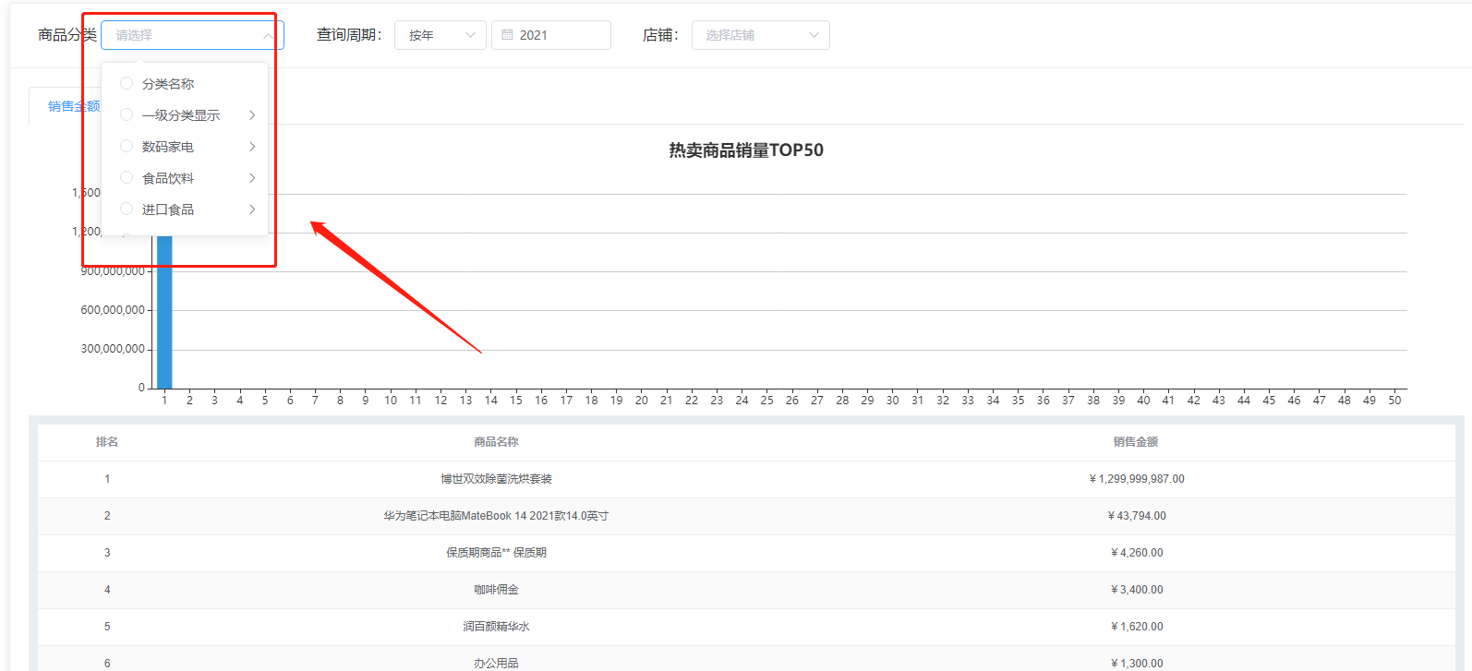Expand the 数码家电 submenu arrow
The width and height of the screenshot is (1472, 671).
point(252,146)
